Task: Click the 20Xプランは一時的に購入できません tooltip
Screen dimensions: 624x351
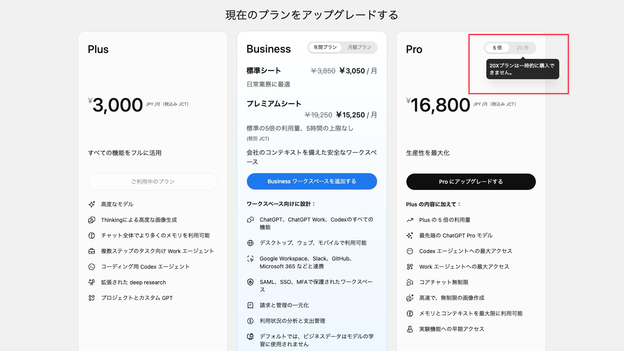Action: [x=523, y=69]
